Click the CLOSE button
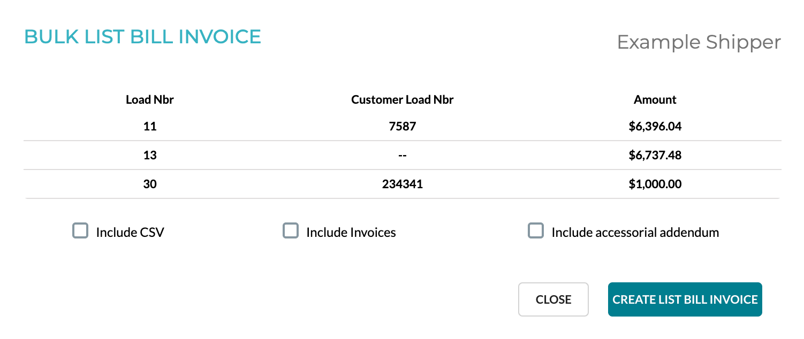 [x=553, y=299]
